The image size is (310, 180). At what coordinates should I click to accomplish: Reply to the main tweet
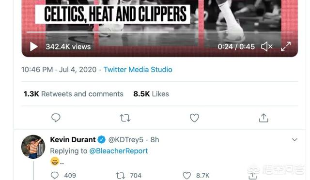pyautogui.click(x=56, y=118)
